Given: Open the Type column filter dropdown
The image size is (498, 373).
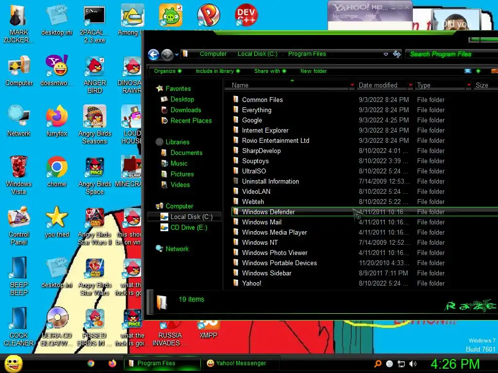Looking at the screenshot, I should pos(469,85).
